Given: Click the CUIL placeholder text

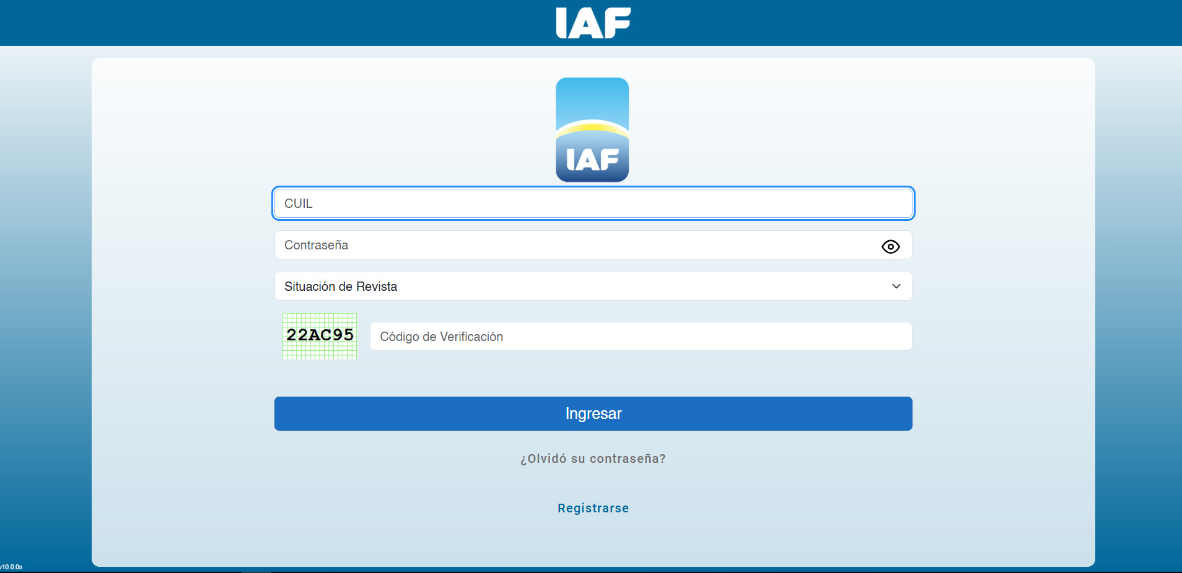Looking at the screenshot, I should [x=299, y=204].
